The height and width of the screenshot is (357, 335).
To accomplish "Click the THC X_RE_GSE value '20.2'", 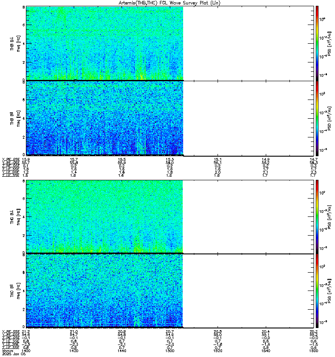I will (314, 332).
